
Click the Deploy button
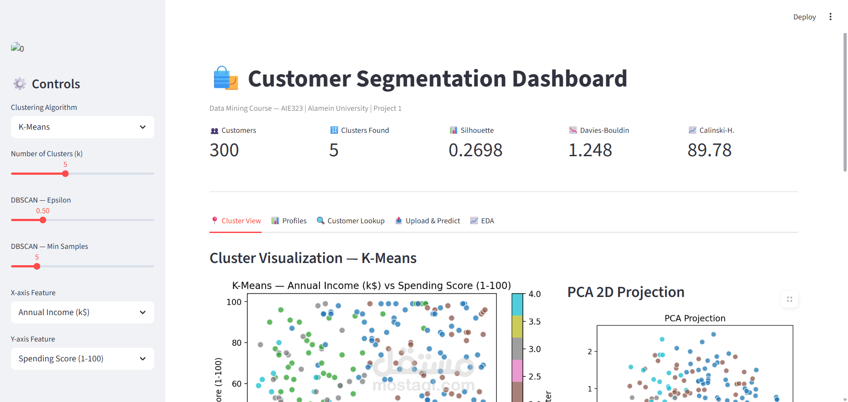pos(804,17)
